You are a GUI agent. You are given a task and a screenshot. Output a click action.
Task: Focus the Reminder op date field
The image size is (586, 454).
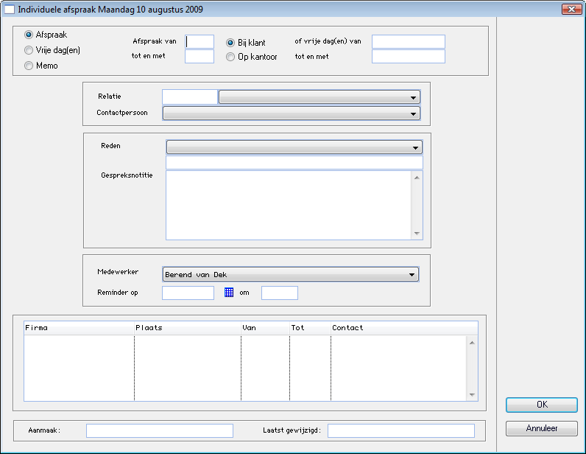(x=188, y=293)
